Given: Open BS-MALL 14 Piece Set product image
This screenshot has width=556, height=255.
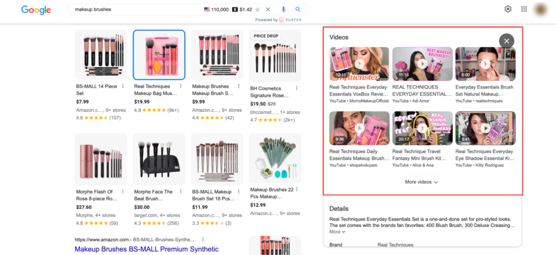Looking at the screenshot, I should coord(101,55).
